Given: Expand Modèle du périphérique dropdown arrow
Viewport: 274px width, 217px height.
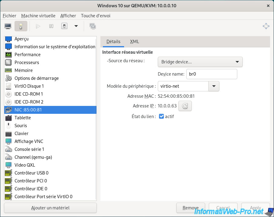Looking at the screenshot, I should (214, 86).
